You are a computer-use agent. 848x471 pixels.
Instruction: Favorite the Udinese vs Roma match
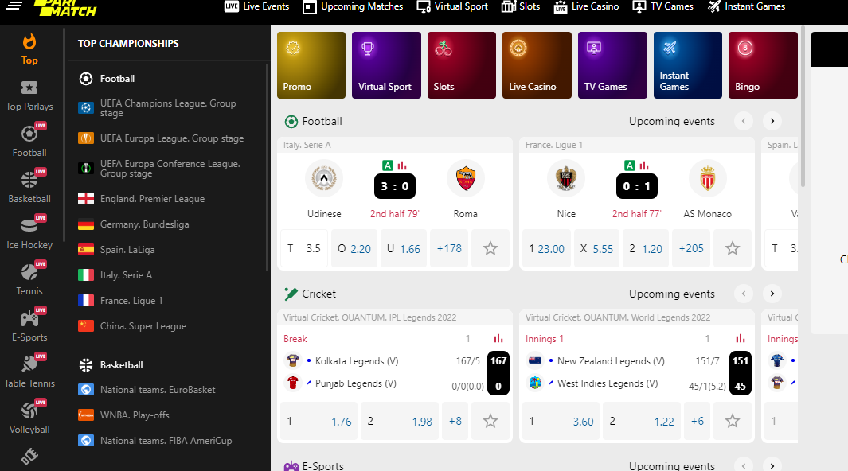click(x=490, y=248)
